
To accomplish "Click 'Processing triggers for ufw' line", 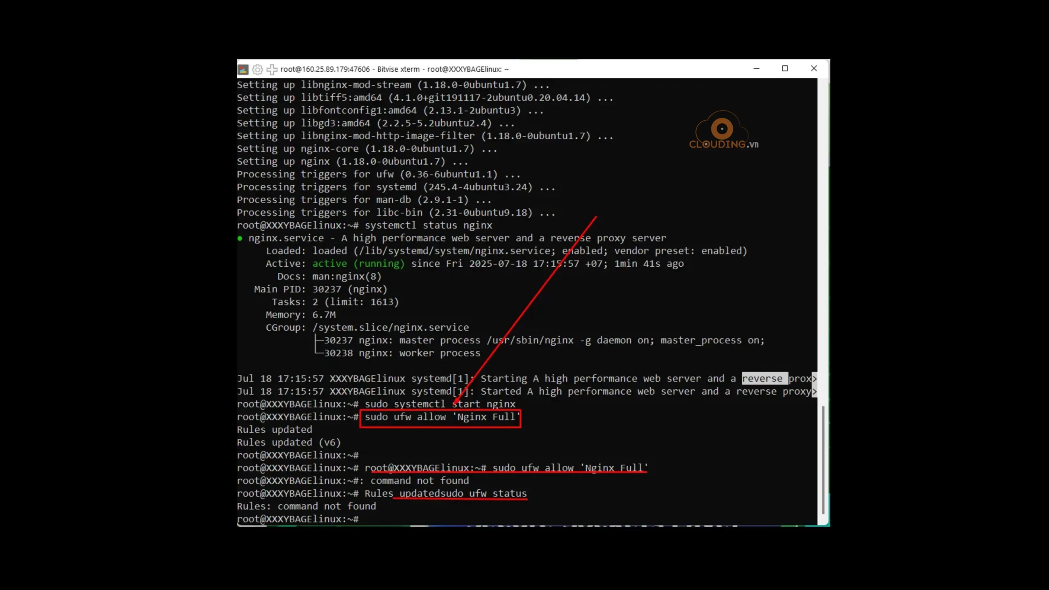I will tap(379, 174).
